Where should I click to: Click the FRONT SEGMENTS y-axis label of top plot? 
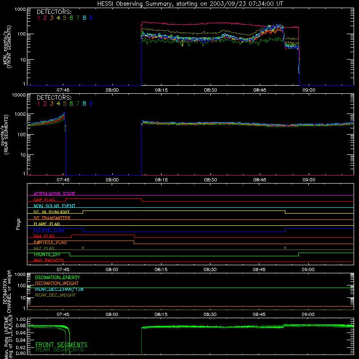coord(9,47)
